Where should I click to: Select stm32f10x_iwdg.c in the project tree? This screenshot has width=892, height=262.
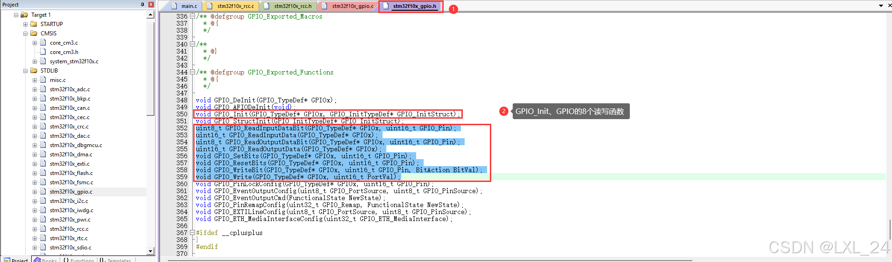pyautogui.click(x=71, y=210)
